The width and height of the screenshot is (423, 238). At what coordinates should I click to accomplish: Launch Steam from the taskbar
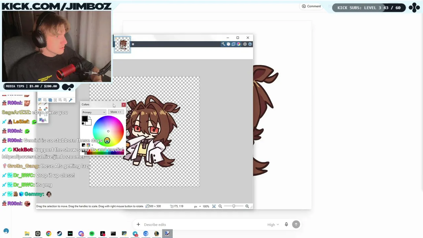59,234
